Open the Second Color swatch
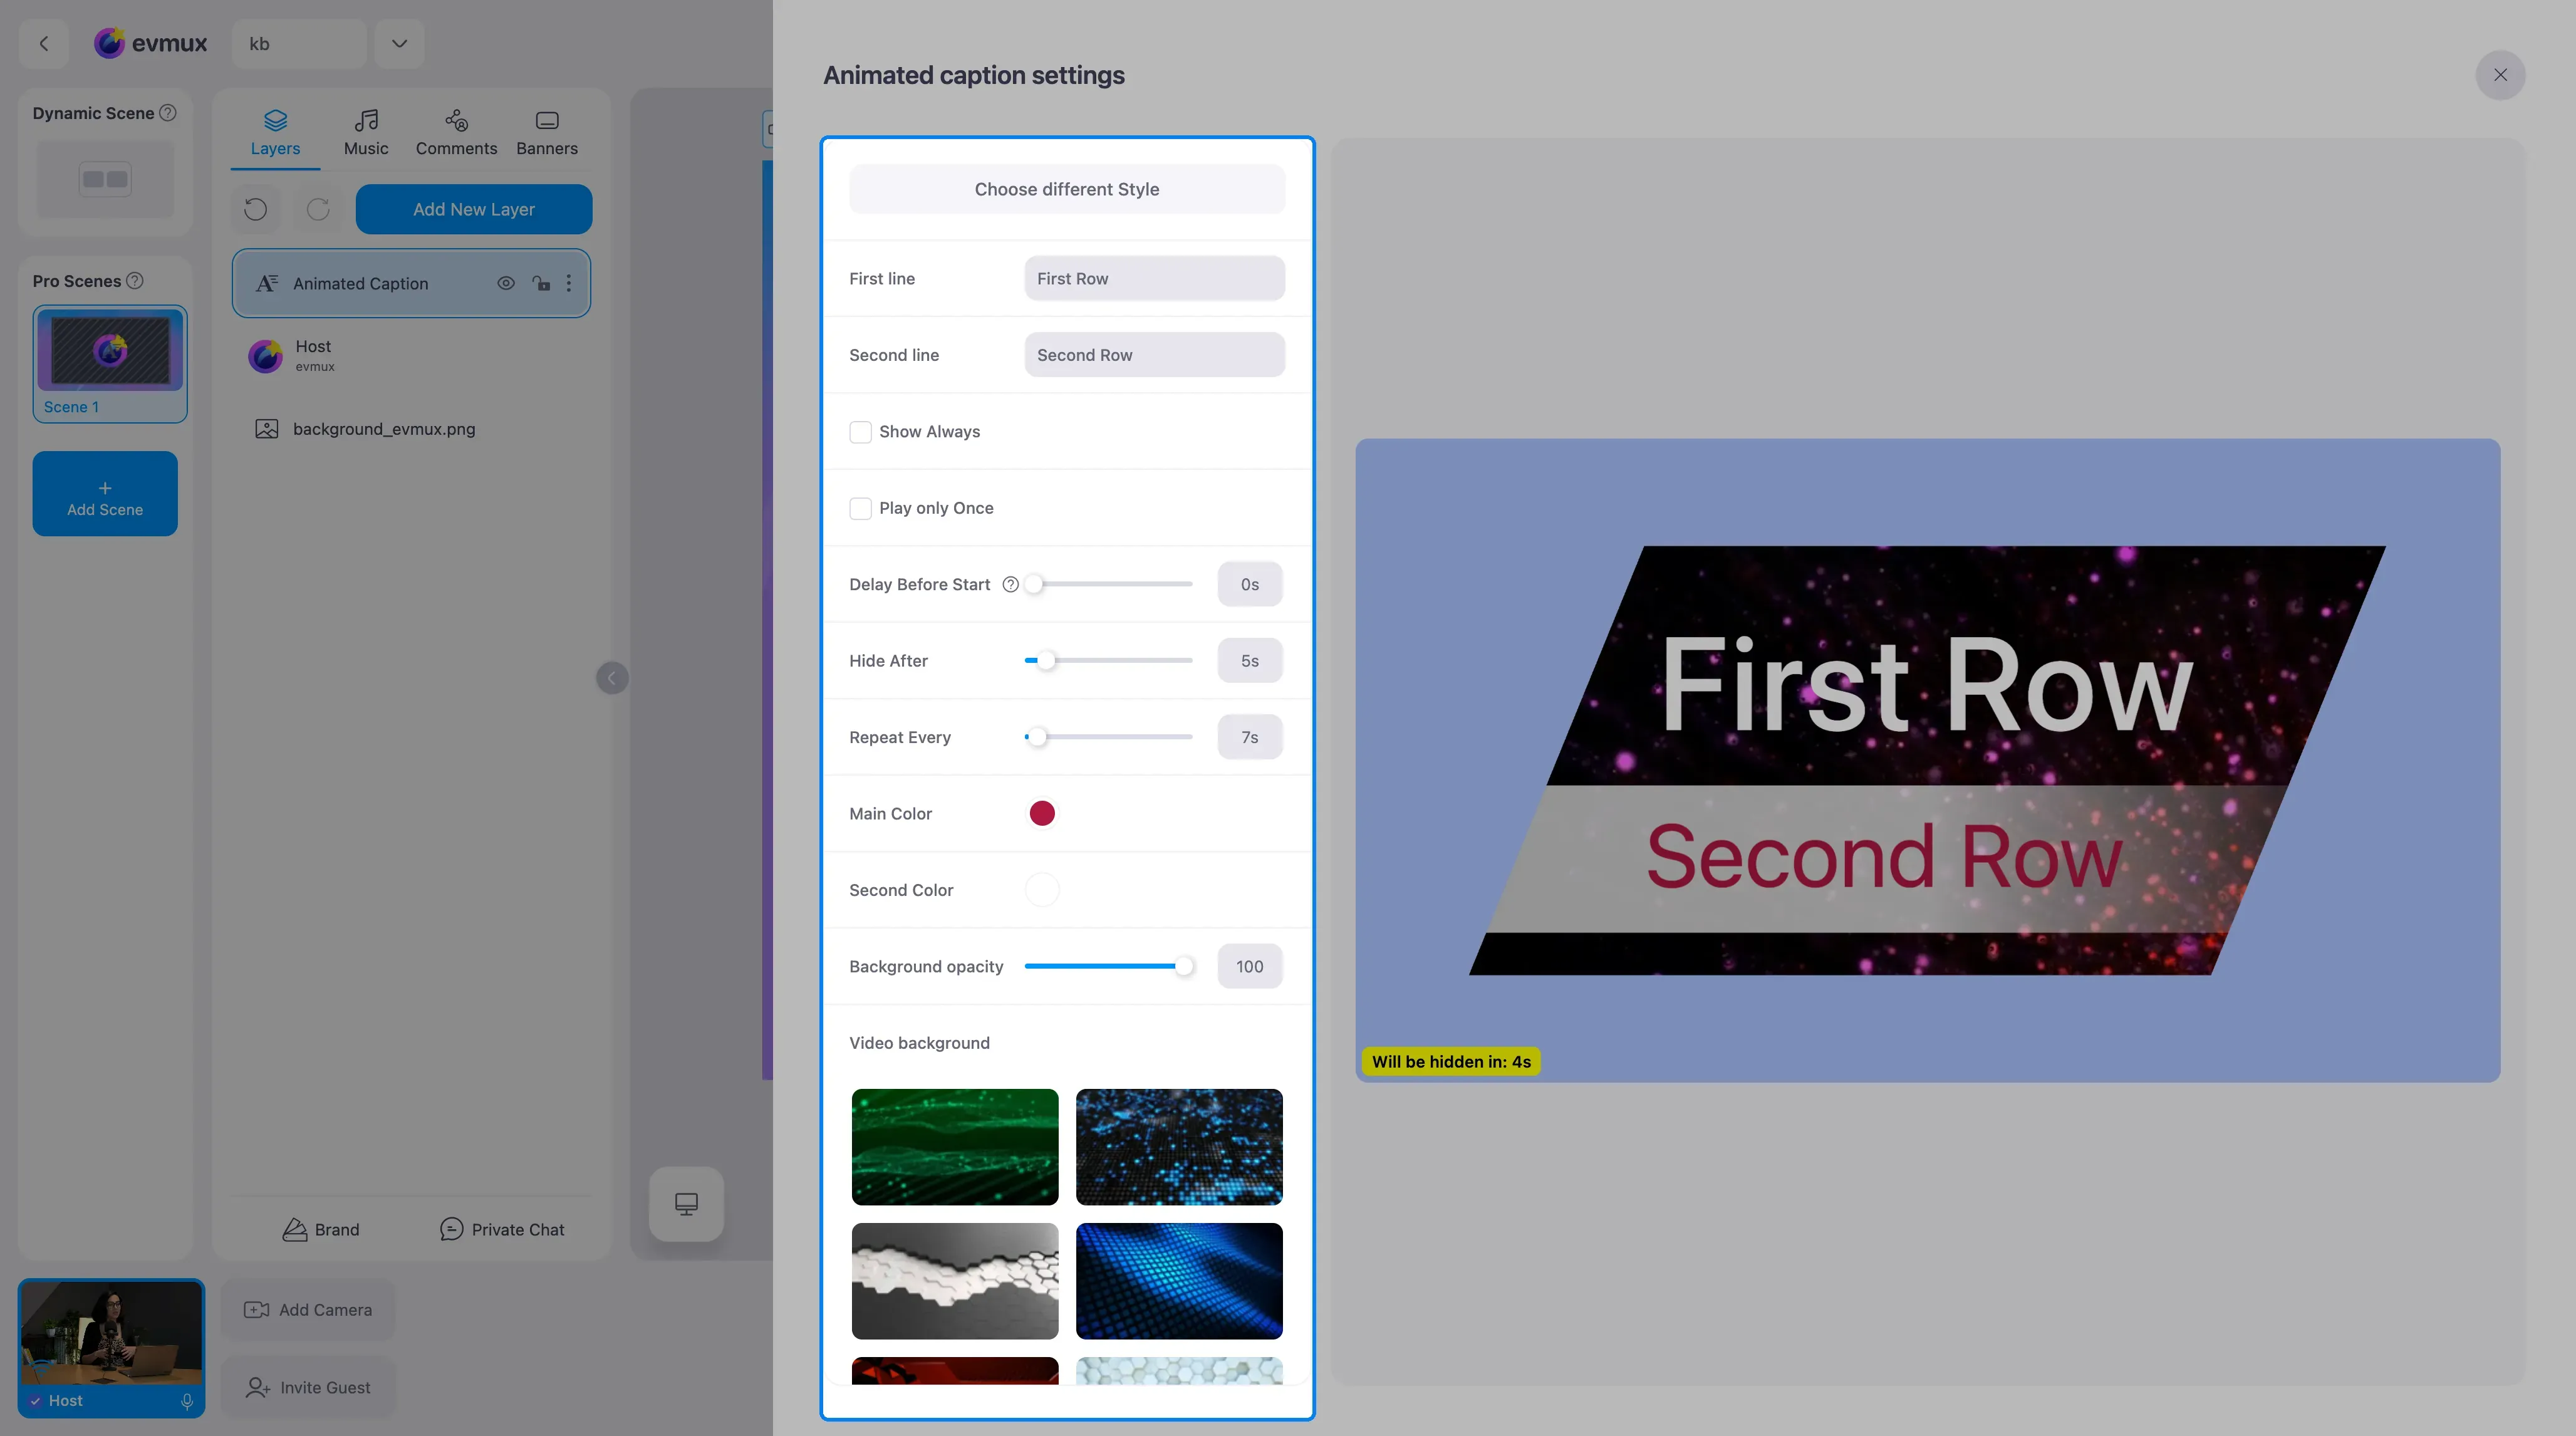 click(x=1041, y=890)
